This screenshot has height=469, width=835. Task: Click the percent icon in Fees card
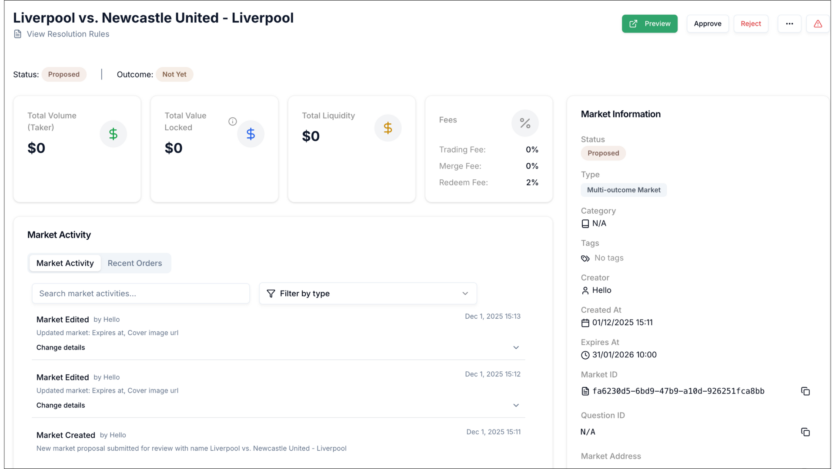point(525,123)
